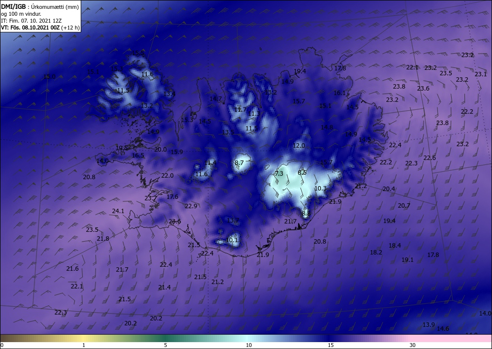Image resolution: width=492 pixels, height=349 pixels.
Task: Click the map value 14.7
Action: [215, 98]
